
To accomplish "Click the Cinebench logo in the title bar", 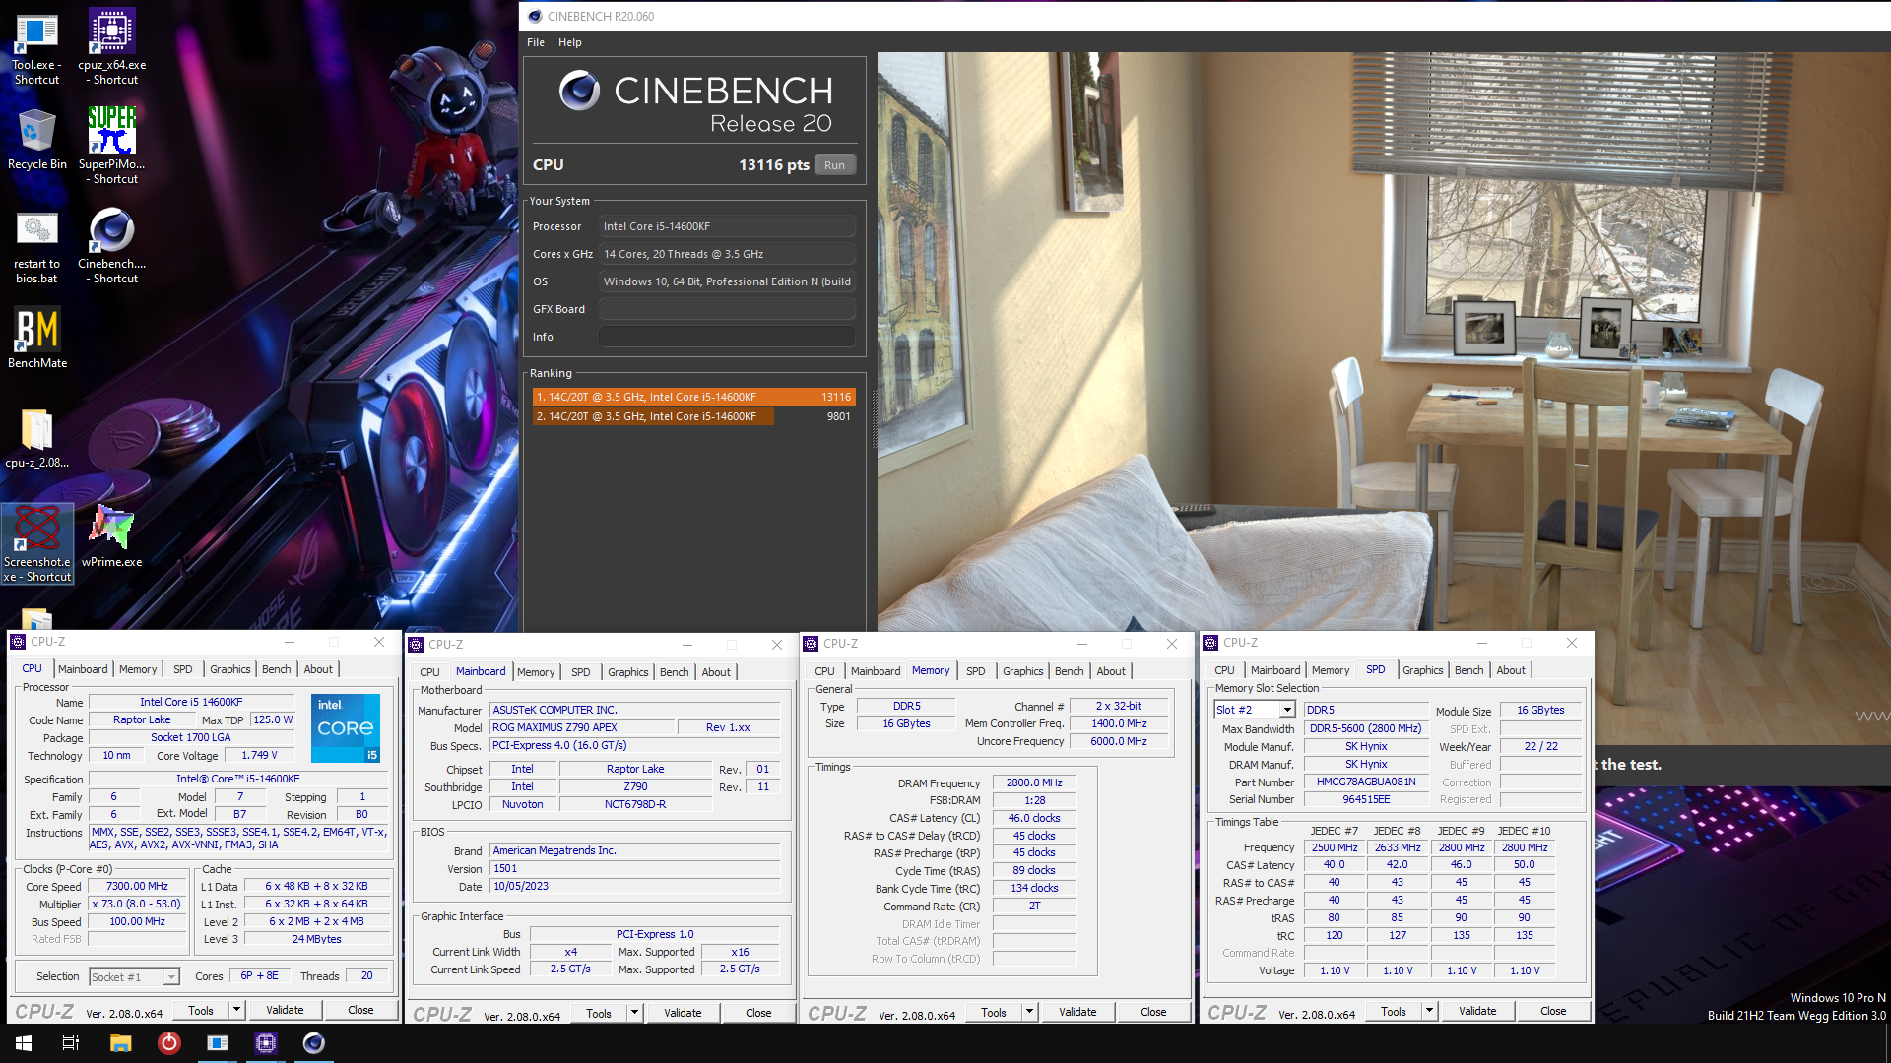I will 535,16.
